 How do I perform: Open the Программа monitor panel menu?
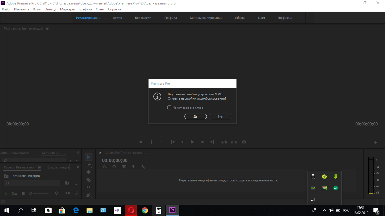click(x=47, y=29)
